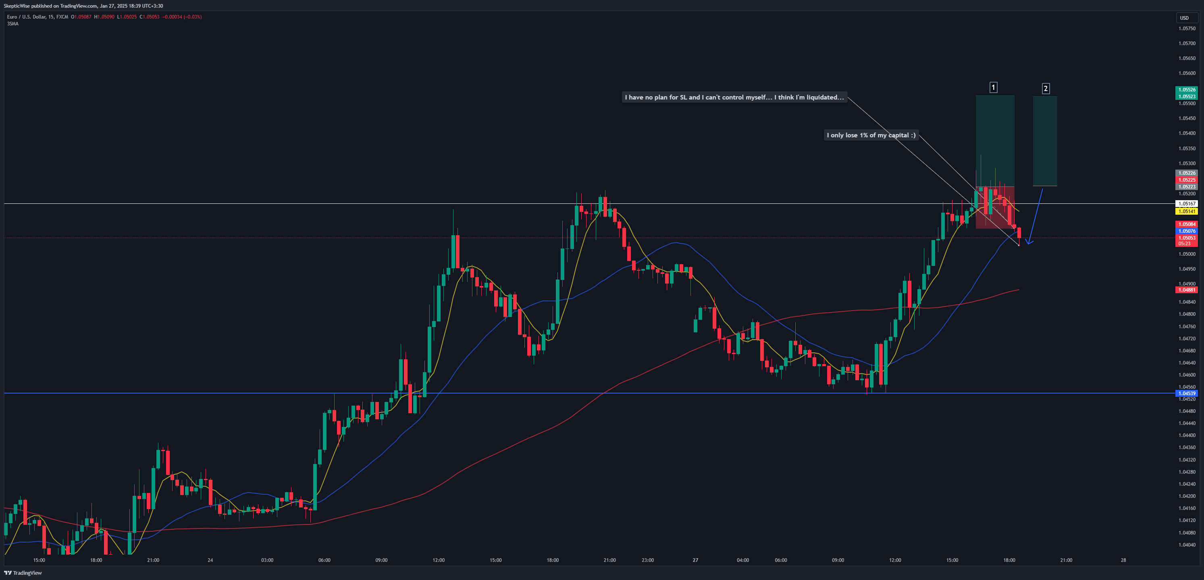
Task: Click the 1.05000 price scale tick
Action: [1187, 254]
